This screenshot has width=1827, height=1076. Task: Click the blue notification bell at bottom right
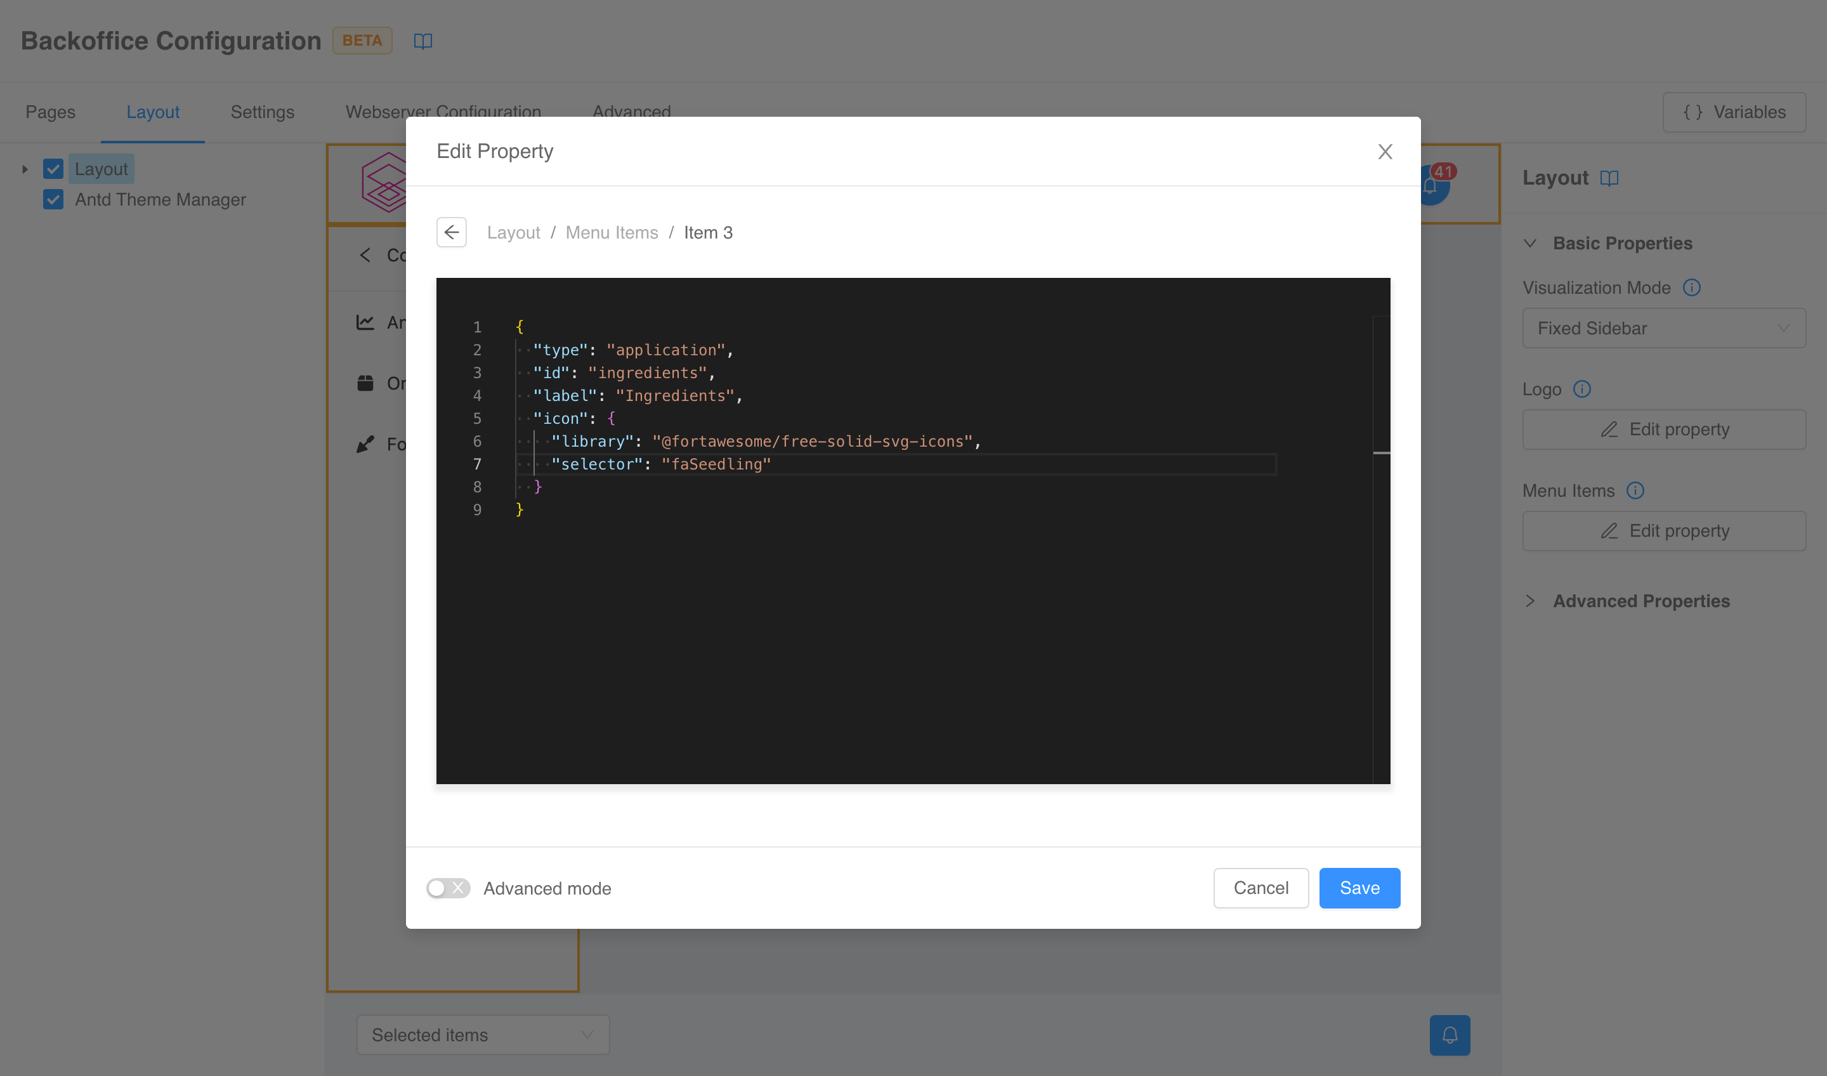[1450, 1035]
